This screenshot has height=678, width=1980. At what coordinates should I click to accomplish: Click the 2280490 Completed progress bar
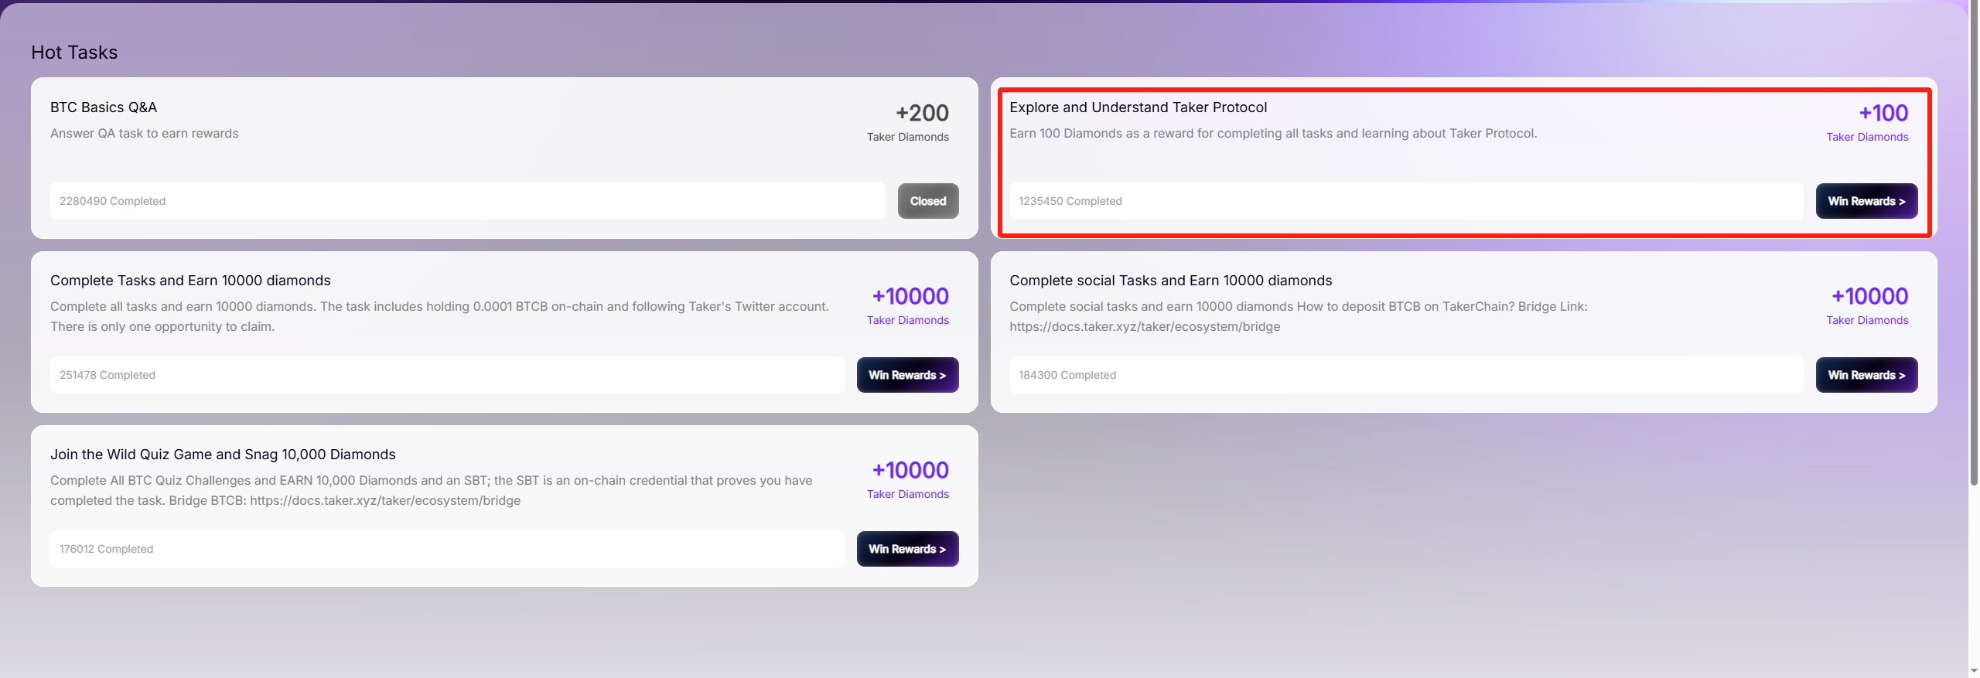tap(468, 201)
